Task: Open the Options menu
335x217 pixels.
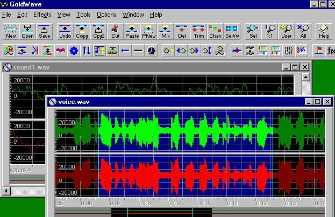Action: [x=106, y=15]
